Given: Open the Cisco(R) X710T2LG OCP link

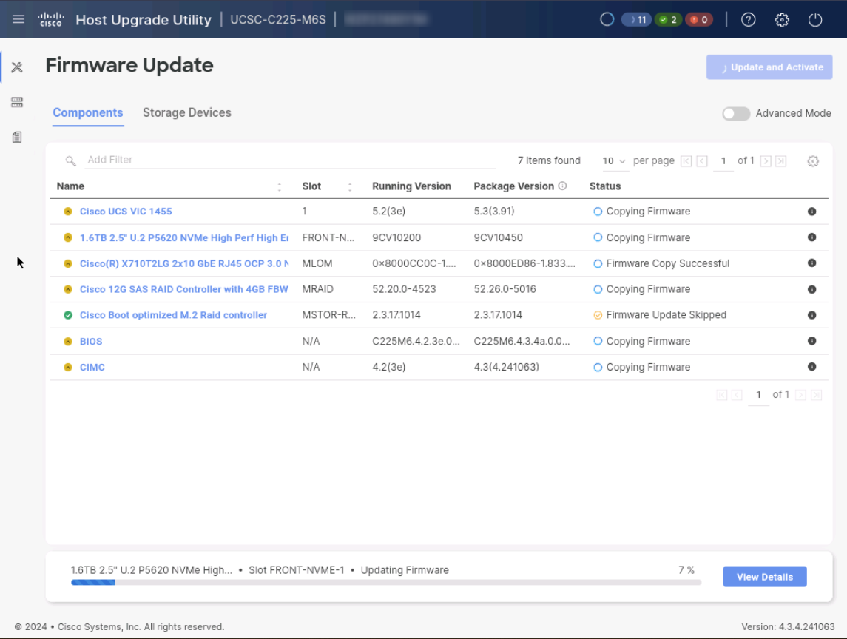Looking at the screenshot, I should [184, 263].
